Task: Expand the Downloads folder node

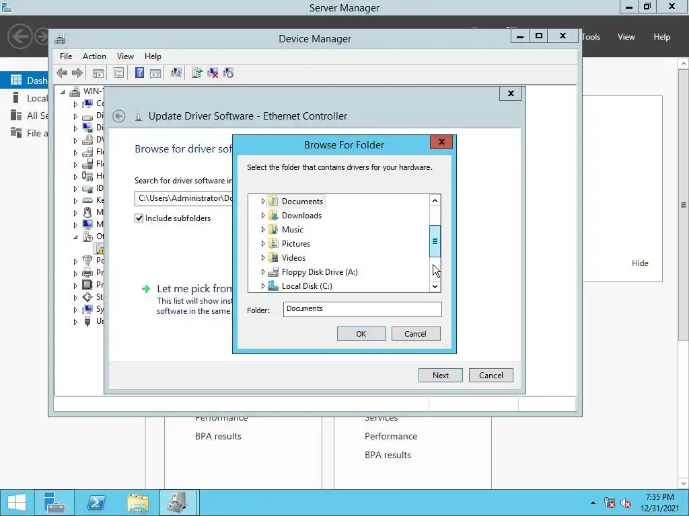Action: (263, 216)
